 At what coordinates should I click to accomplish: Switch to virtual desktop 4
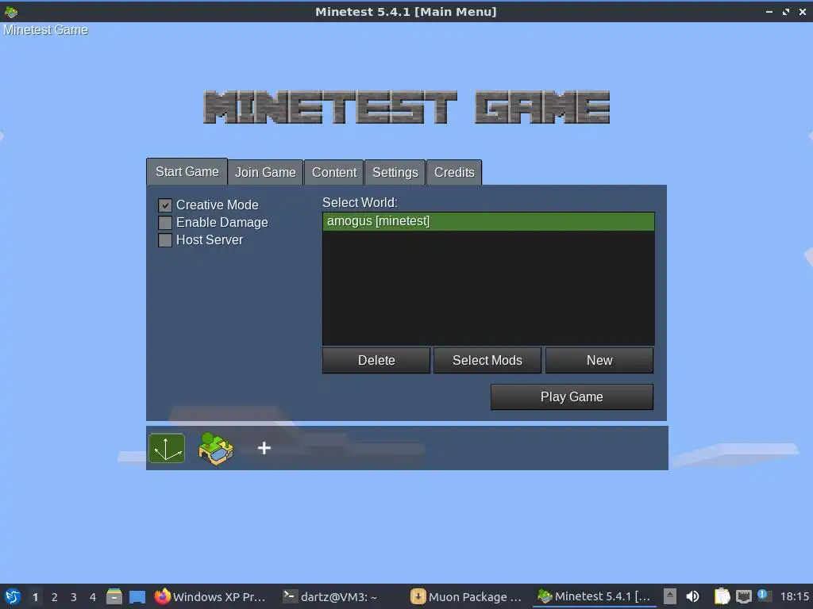pos(93,597)
